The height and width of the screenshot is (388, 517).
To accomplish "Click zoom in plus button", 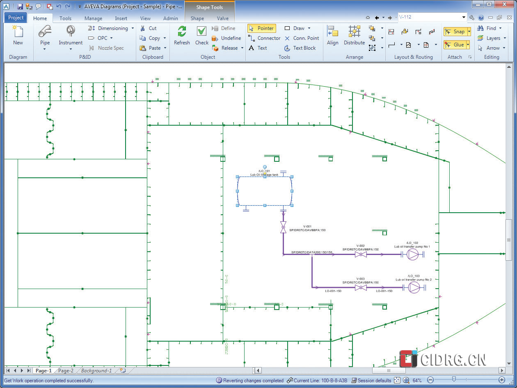I will coord(502,380).
